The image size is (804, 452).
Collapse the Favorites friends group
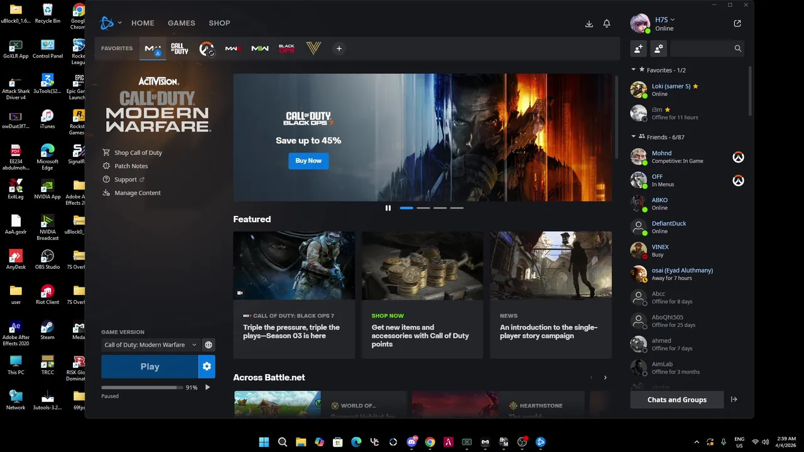click(x=634, y=70)
